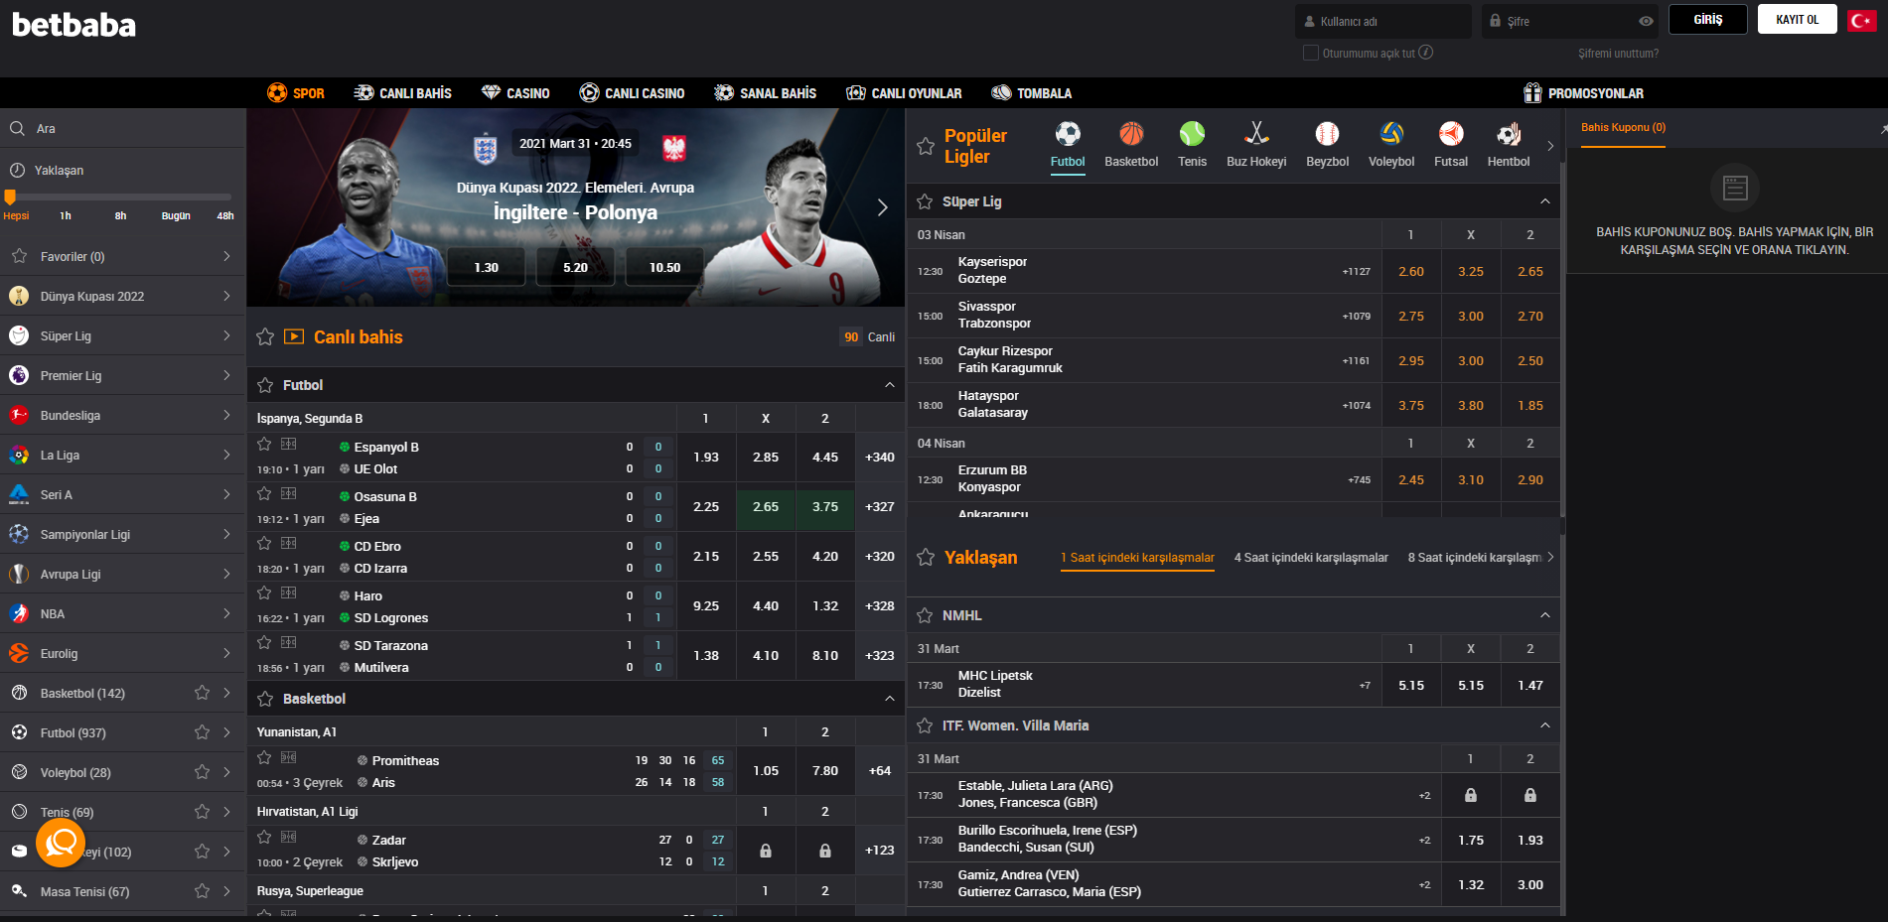
Task: Favorite the Espanyol B match star
Action: pyautogui.click(x=264, y=444)
